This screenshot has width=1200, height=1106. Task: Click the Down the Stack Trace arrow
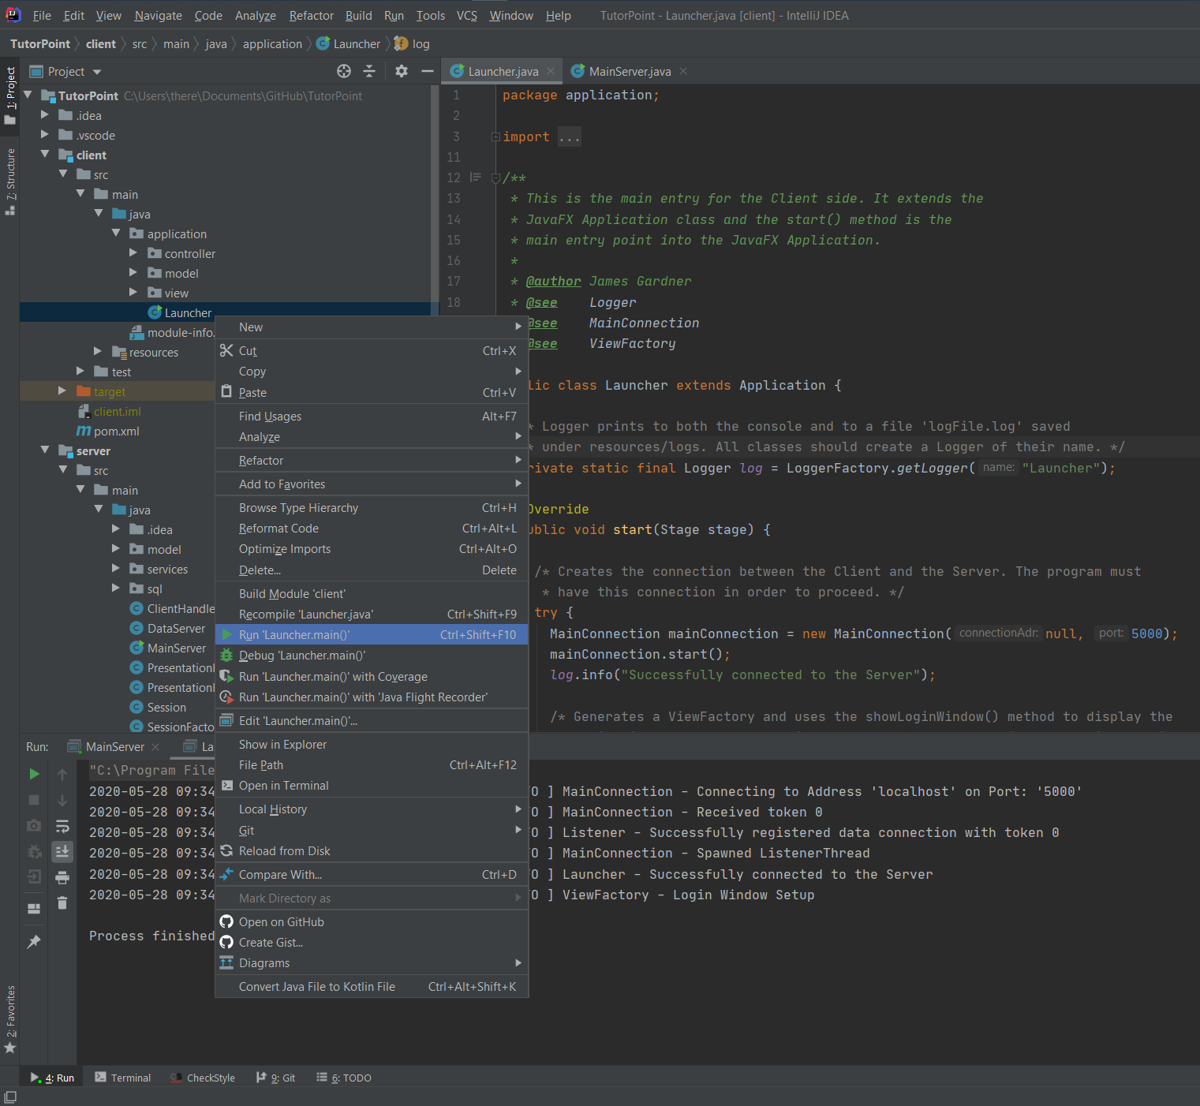coord(62,800)
